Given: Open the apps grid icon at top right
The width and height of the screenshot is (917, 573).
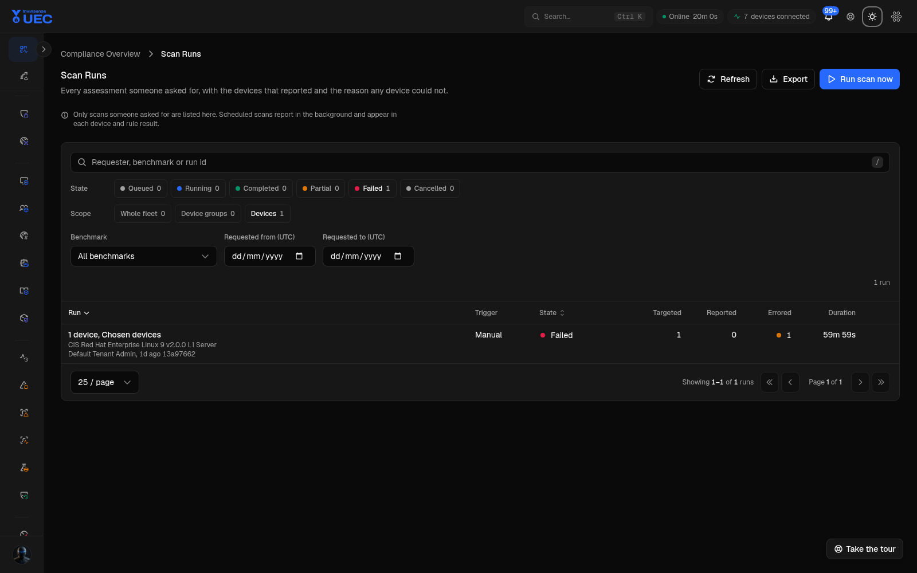Looking at the screenshot, I should [896, 17].
